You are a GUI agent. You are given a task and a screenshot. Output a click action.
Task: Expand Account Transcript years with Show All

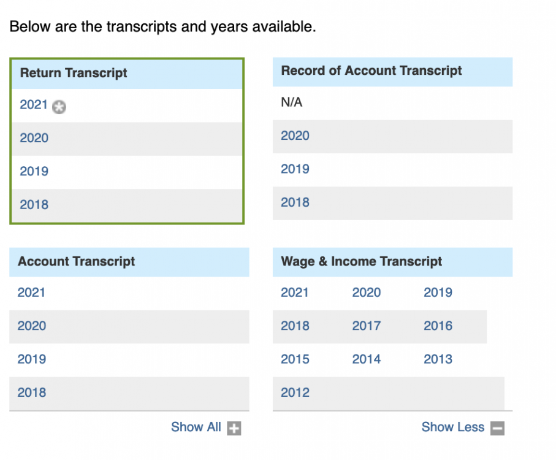196,427
